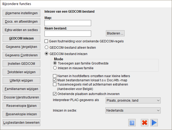172x130 pixels.
Task: Open the 'Algemene instellingen' section
Action: tap(21, 13)
